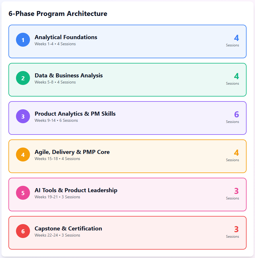Open the AI Tools & Product Leadership title

76,190
